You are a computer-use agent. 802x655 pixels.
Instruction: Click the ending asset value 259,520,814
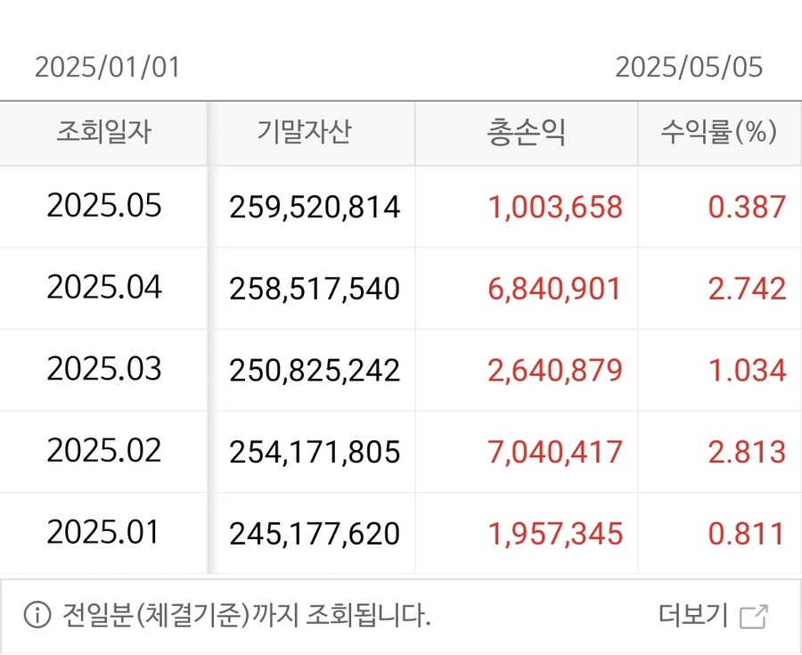(315, 208)
